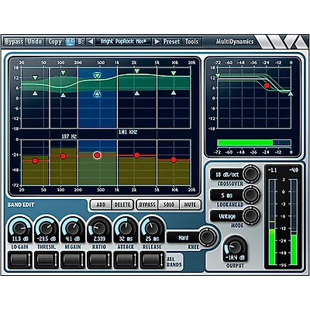Screen dimensions: 310x310
Task: Click the up-triangle gain marker of lowest band
Action: pos(35,93)
